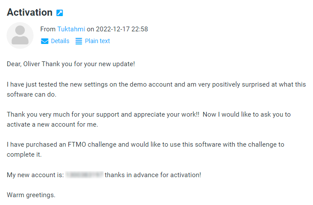This screenshot has width=313, height=205.
Task: Click the 'From' label before the sender name
Action: tap(48, 29)
